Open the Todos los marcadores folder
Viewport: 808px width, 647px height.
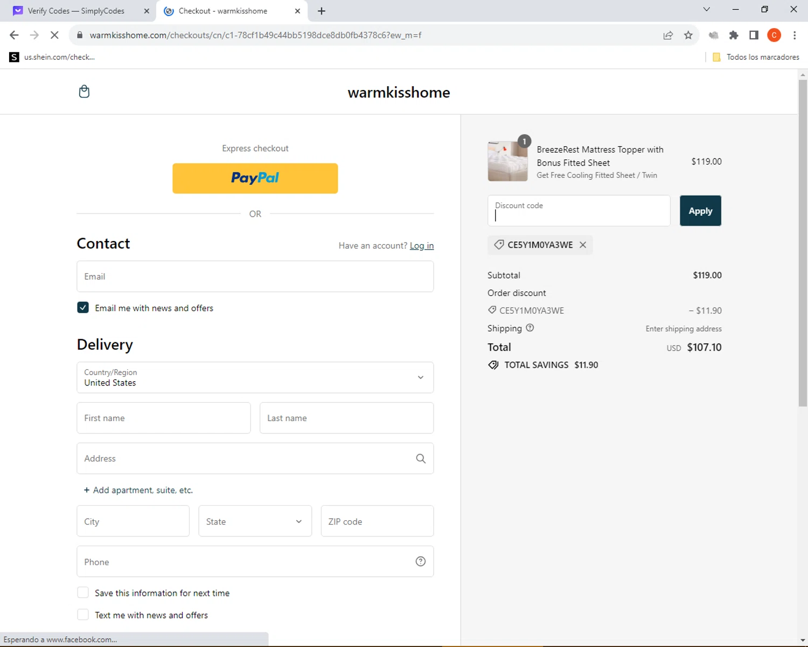(756, 57)
